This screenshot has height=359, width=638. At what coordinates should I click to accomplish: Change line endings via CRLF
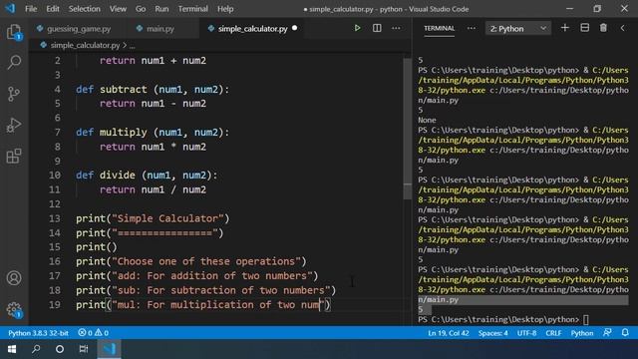(553, 333)
